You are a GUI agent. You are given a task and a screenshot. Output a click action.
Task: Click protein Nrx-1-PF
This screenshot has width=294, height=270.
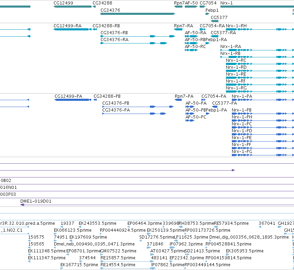(241, 145)
